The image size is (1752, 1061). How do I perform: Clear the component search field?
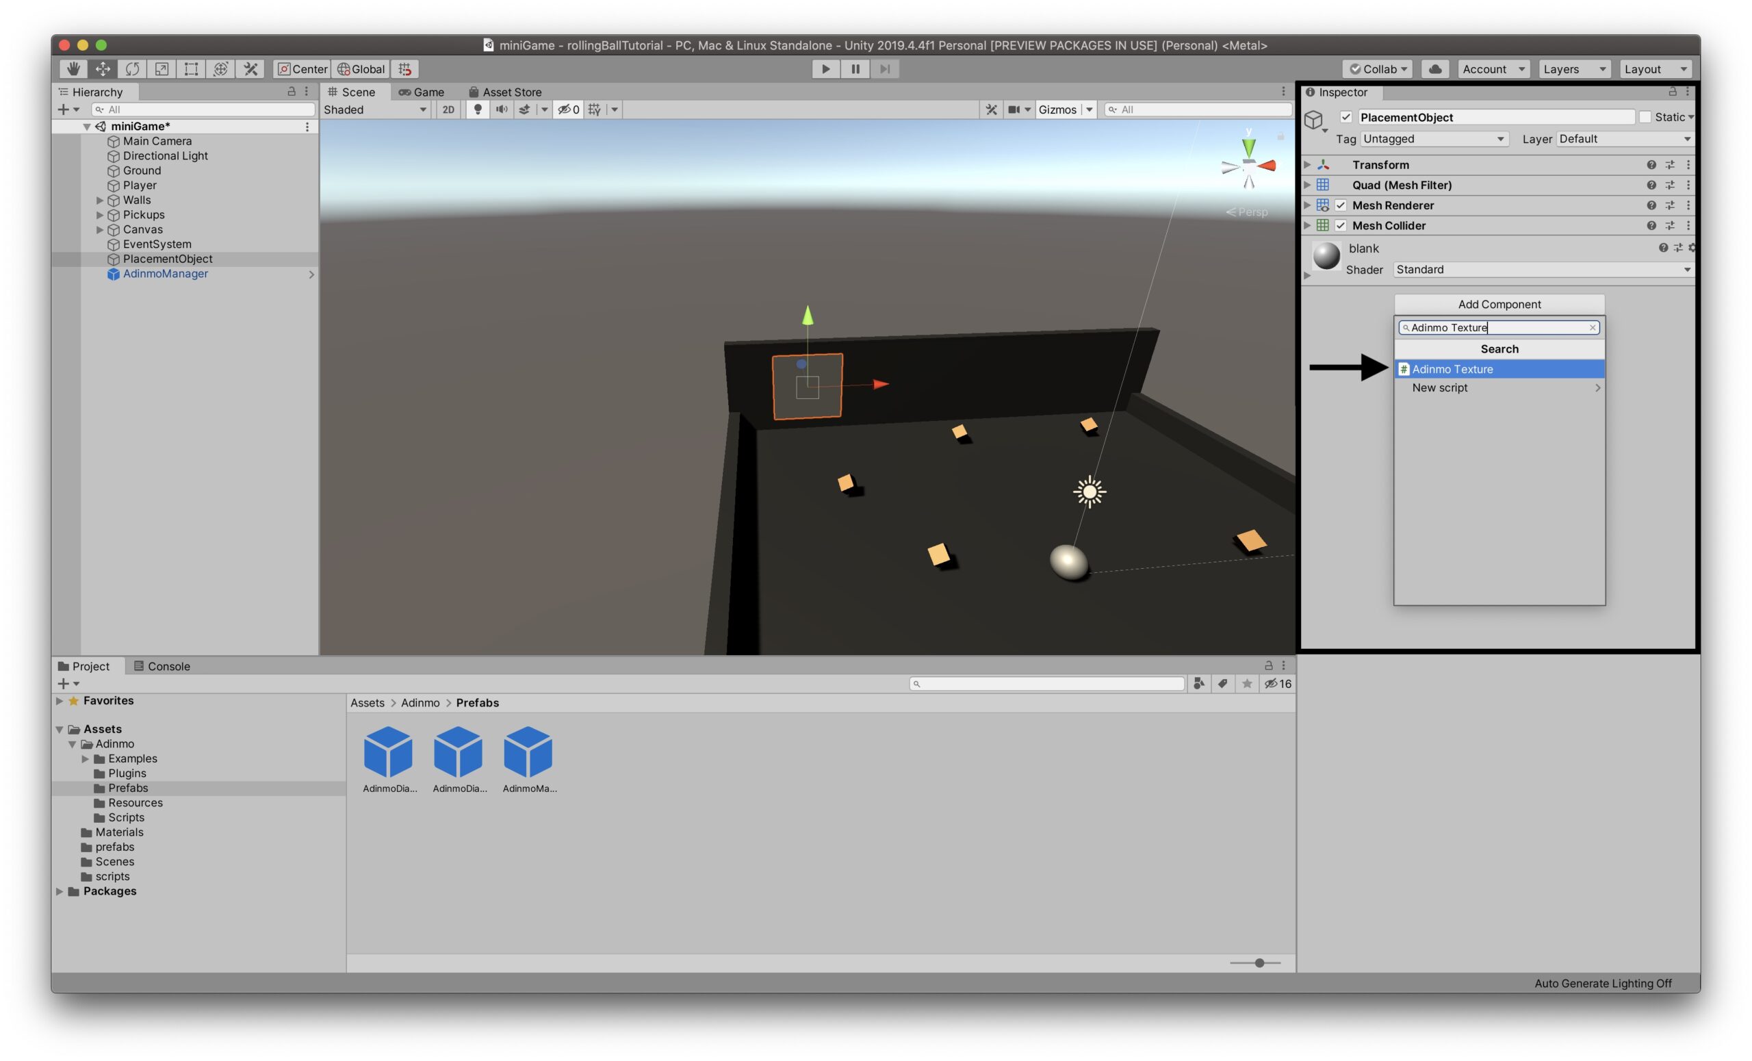point(1592,328)
